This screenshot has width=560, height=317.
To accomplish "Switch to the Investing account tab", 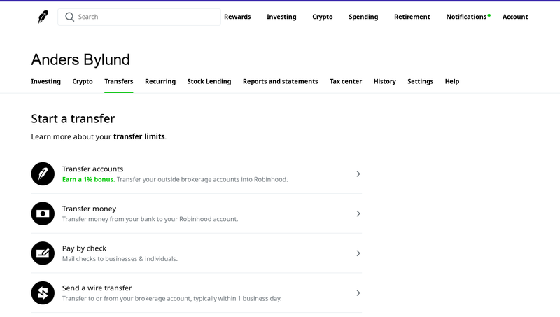I will [45, 81].
